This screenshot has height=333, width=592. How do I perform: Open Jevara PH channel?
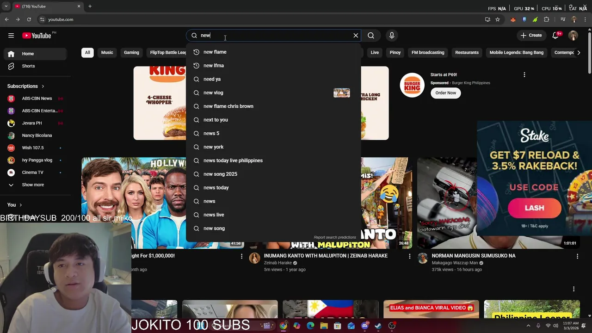(x=36, y=123)
